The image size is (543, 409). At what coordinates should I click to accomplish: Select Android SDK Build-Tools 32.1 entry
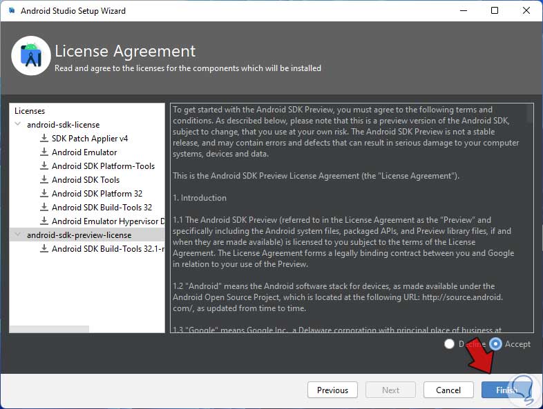coord(108,248)
